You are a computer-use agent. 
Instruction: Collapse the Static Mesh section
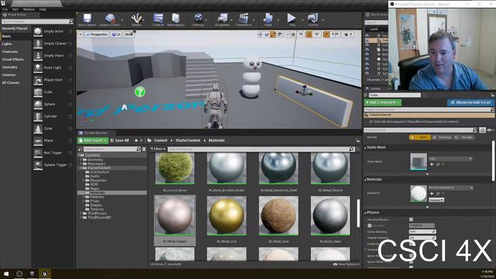pos(365,148)
